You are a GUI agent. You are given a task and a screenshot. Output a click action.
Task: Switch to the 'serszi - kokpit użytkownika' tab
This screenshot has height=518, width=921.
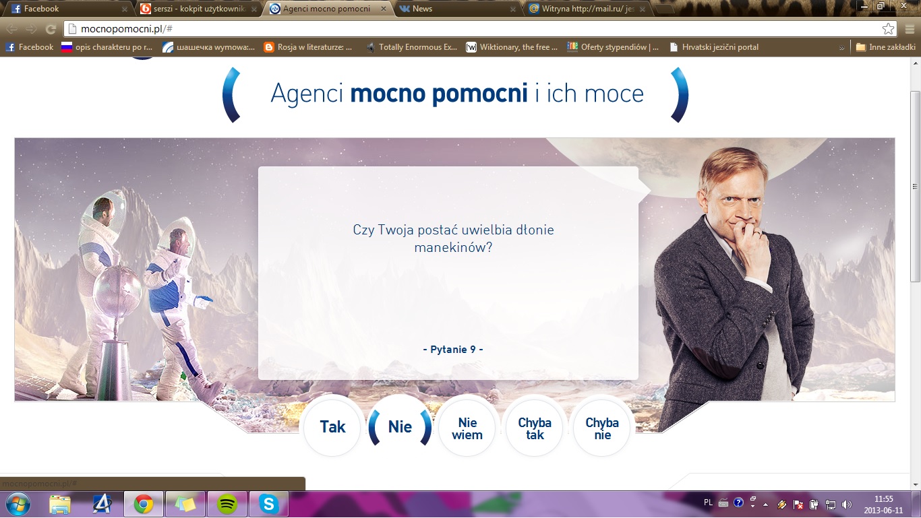pos(198,9)
